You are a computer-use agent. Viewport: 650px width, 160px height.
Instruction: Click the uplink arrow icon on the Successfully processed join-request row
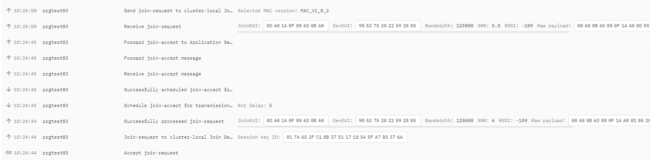(8, 121)
